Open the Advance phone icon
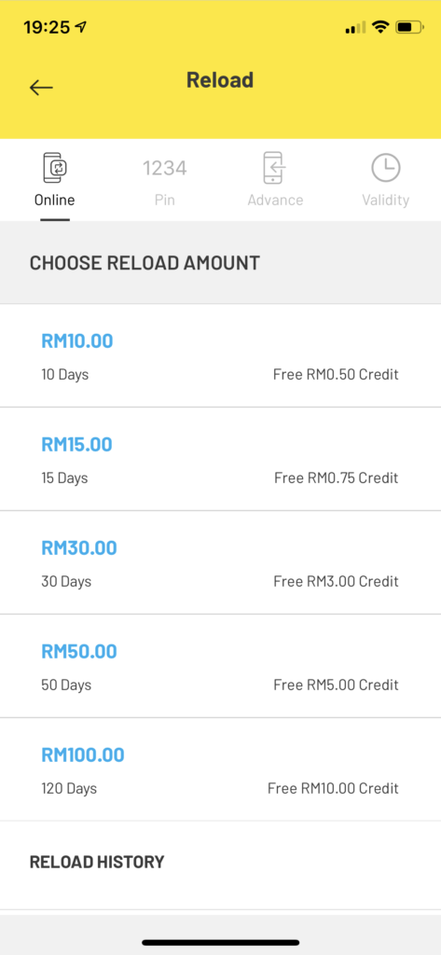The height and width of the screenshot is (955, 441). click(x=275, y=168)
